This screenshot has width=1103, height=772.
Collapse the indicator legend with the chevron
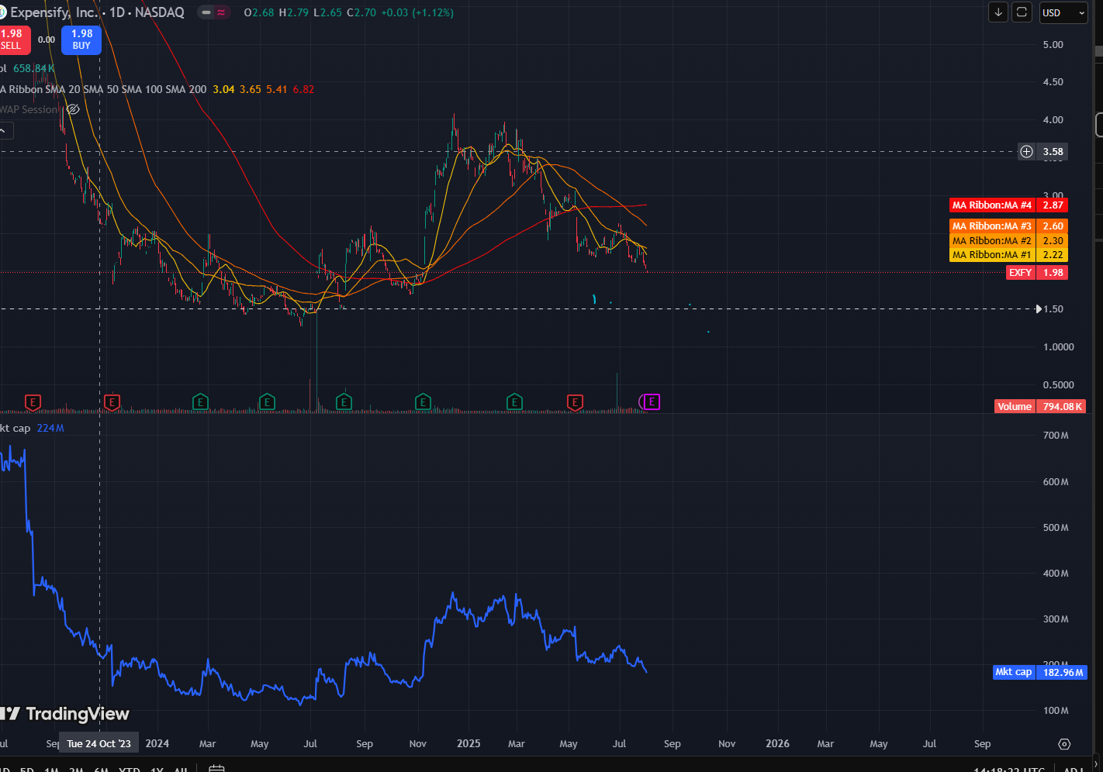(x=2, y=130)
